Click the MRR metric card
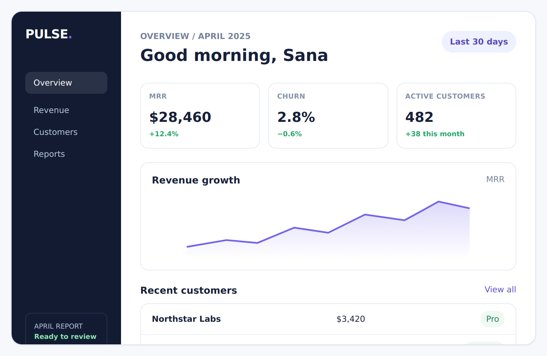 [x=200, y=116]
